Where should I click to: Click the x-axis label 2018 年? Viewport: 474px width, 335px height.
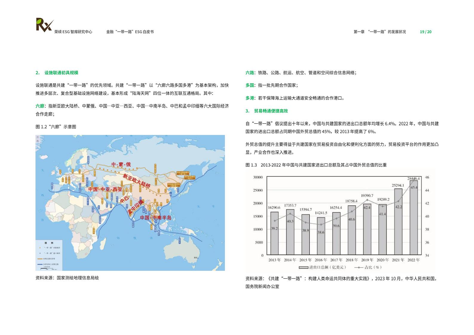click(x=352, y=260)
